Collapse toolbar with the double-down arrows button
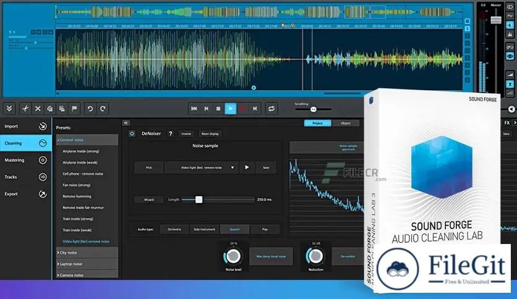 point(9,108)
